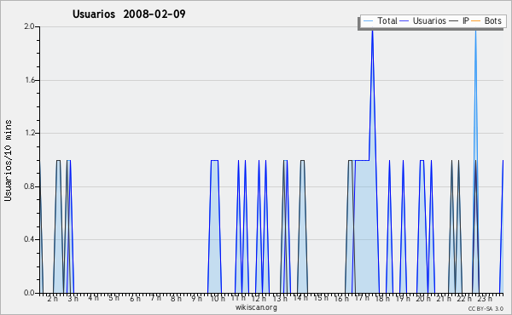Screen dimensions: 512x315
Task: Click the 20 h x-axis label
Action: 424,299
